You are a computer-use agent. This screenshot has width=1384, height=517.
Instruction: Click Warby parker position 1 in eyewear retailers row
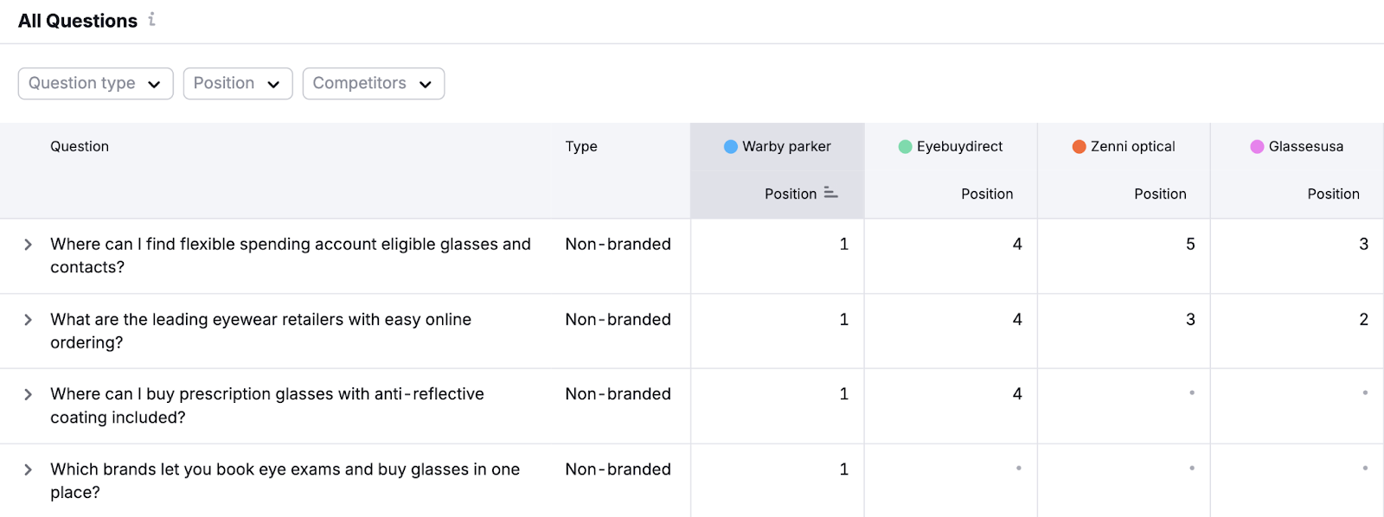[x=844, y=320]
